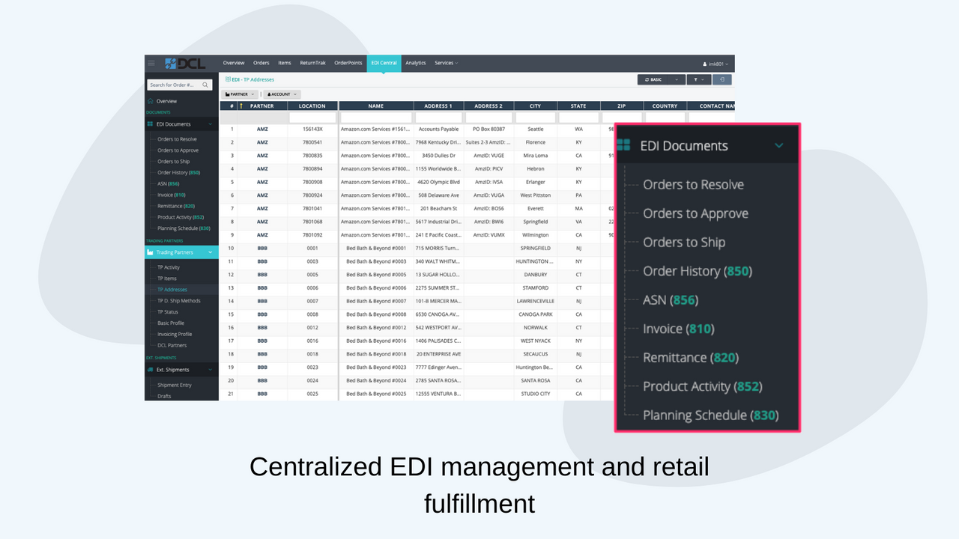Collapse the Ext. Shipments section chevron

211,370
